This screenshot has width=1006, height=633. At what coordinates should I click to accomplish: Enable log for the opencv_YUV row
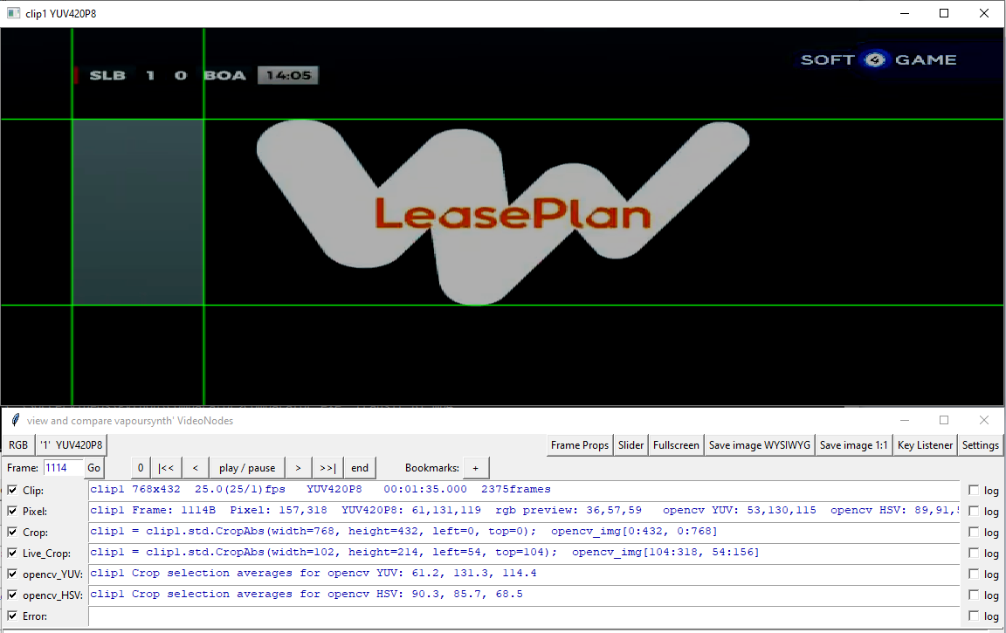[x=974, y=574]
